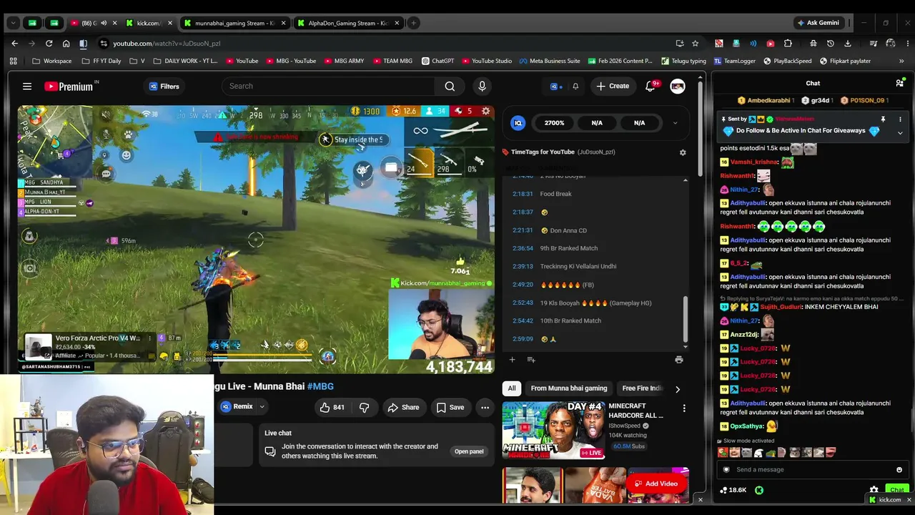This screenshot has width=915, height=515.
Task: Show more filter chips with the arrow
Action: point(678,389)
